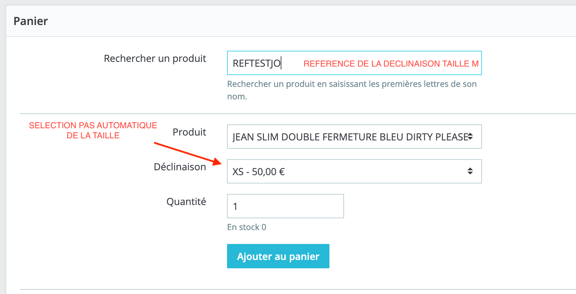Click the XS - 50,00 € selected value

[x=258, y=172]
